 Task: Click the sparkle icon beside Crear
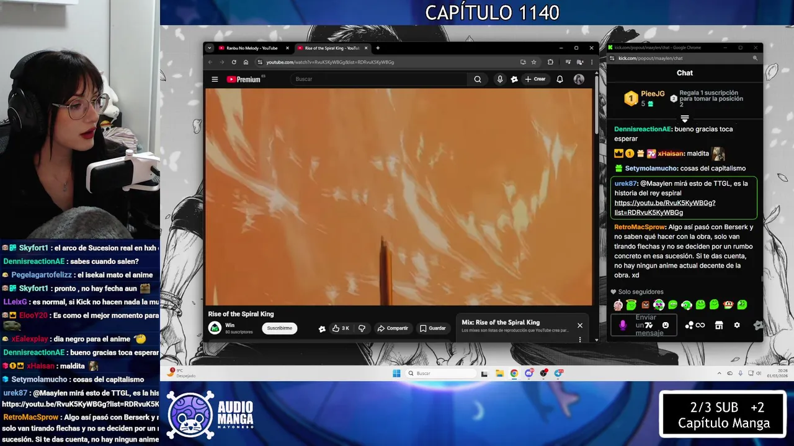point(514,79)
